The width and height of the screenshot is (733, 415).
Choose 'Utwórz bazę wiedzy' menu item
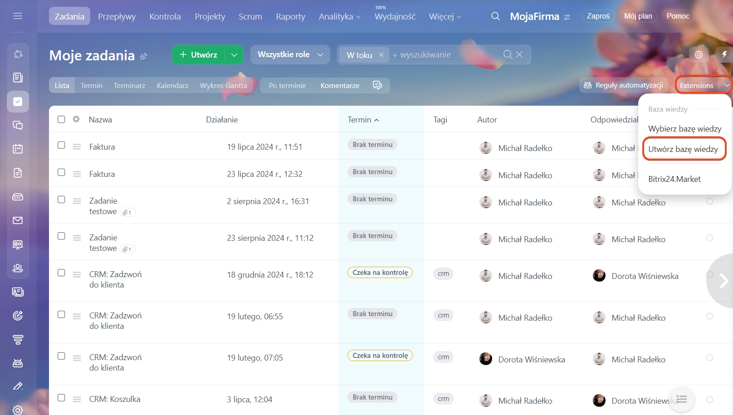tap(683, 149)
